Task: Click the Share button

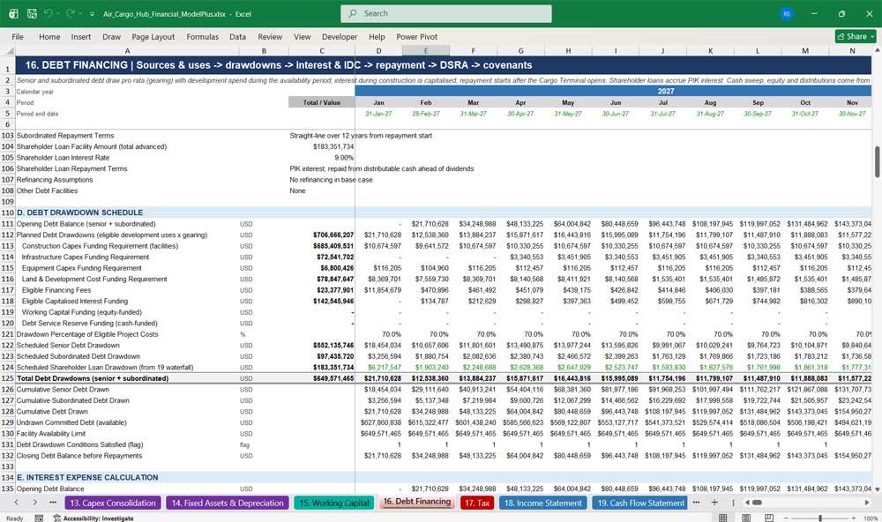Action: coord(856,36)
